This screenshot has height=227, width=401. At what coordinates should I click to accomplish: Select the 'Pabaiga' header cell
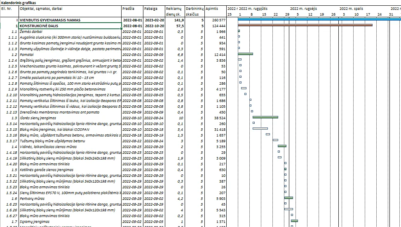coord(151,8)
